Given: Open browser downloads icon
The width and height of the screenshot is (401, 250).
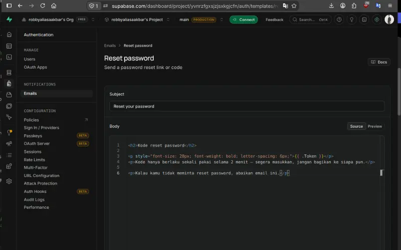Looking at the screenshot, I should pyautogui.click(x=331, y=5).
